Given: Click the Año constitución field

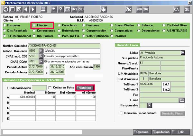Looking at the screenshot, I should pos(97,67).
